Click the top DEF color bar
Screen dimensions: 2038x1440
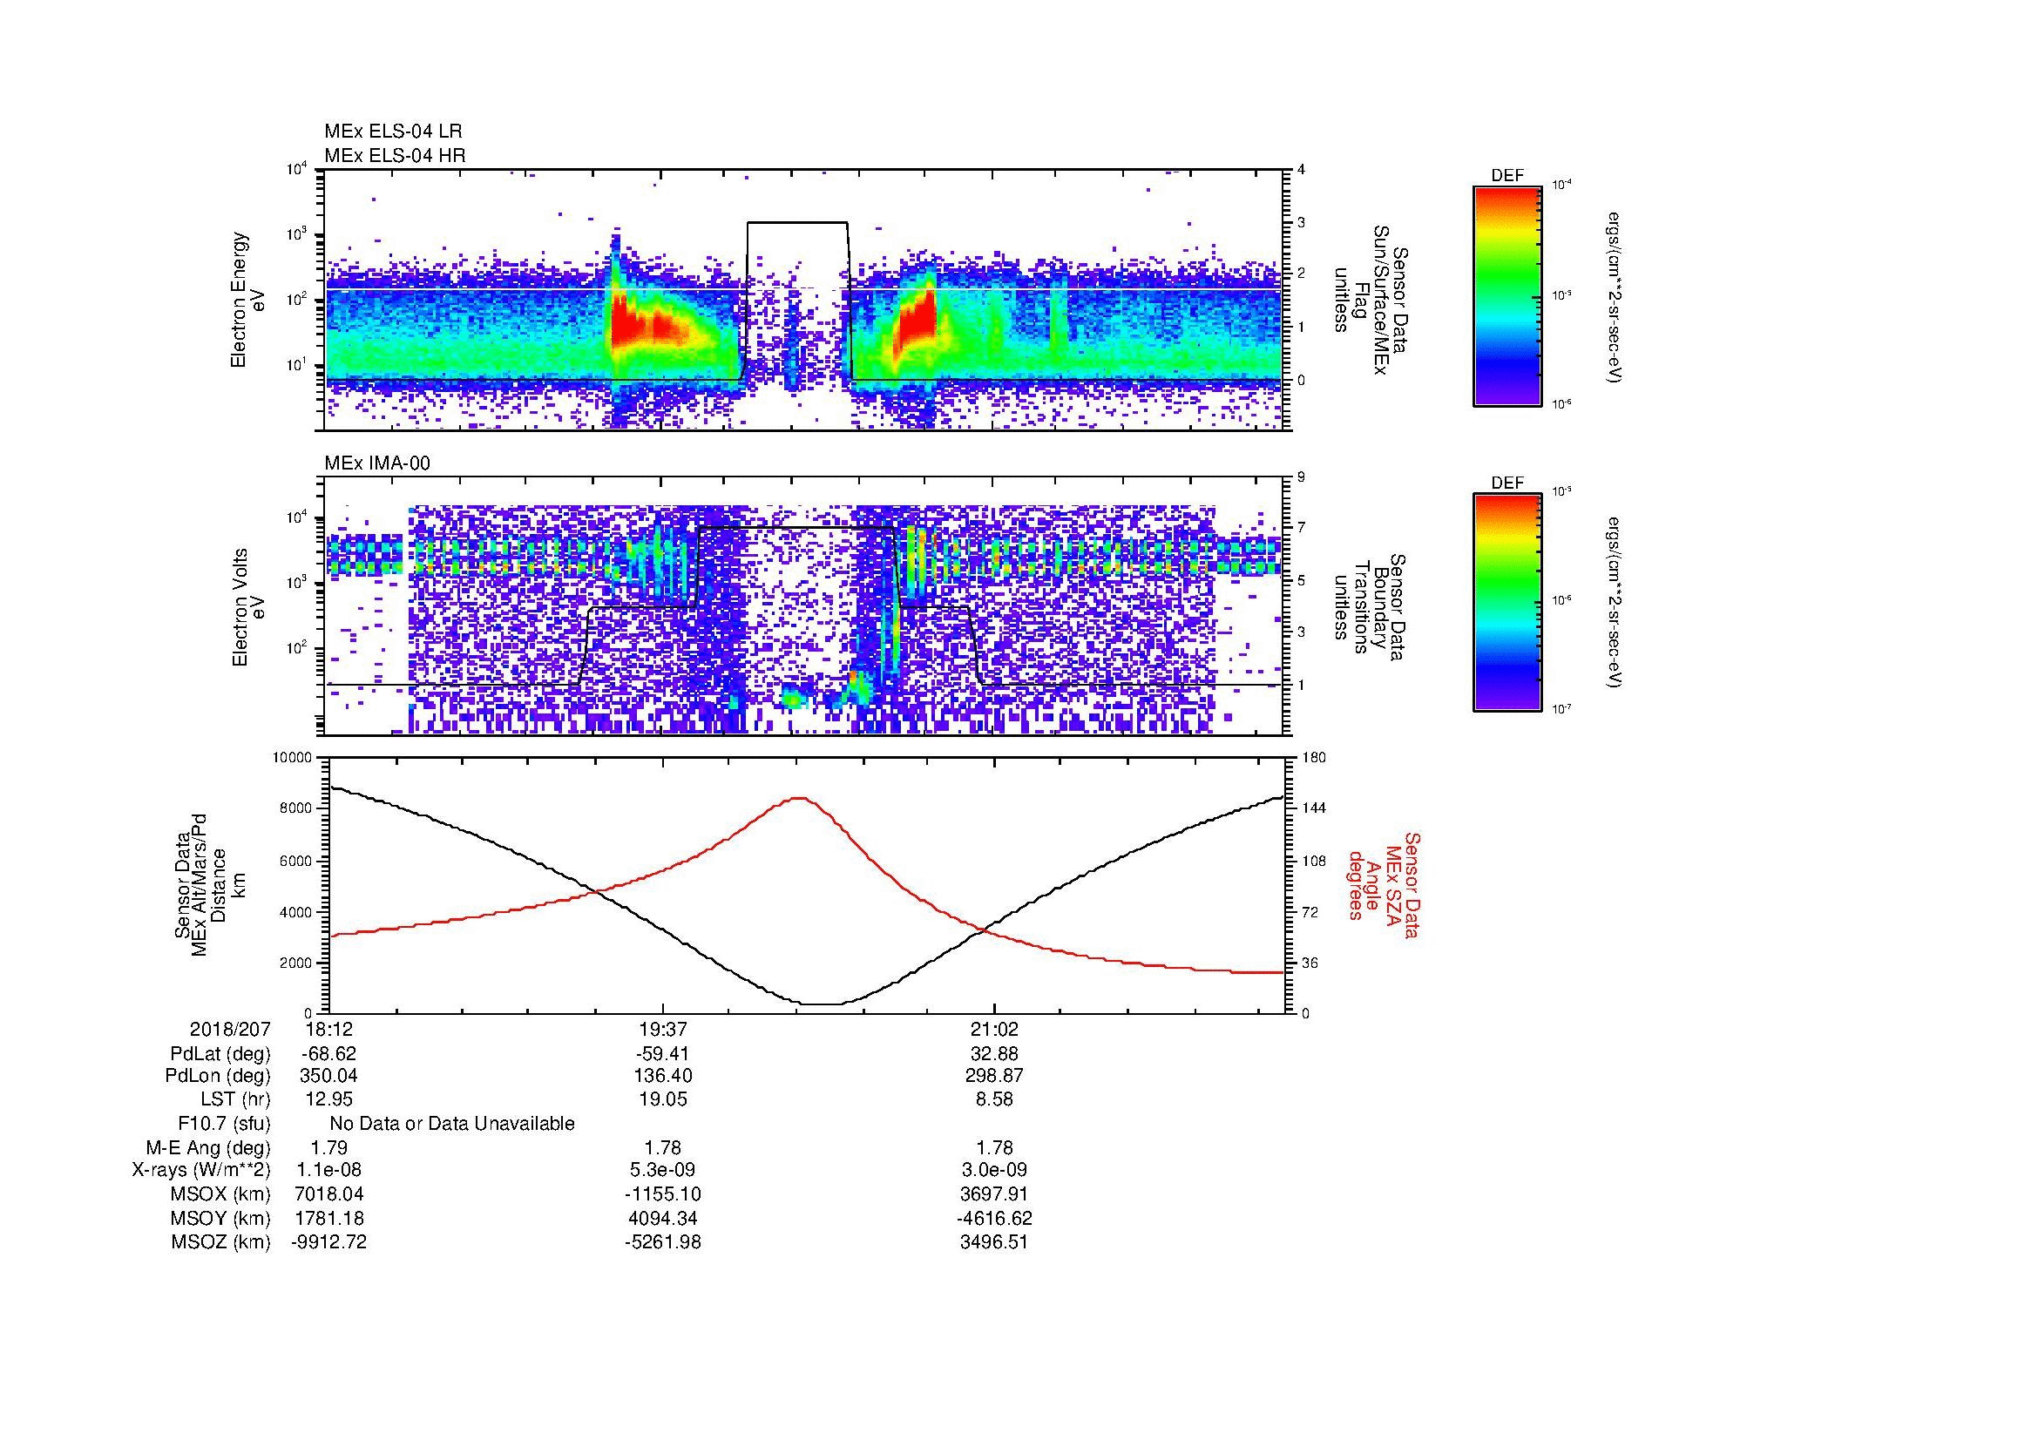tap(1506, 296)
